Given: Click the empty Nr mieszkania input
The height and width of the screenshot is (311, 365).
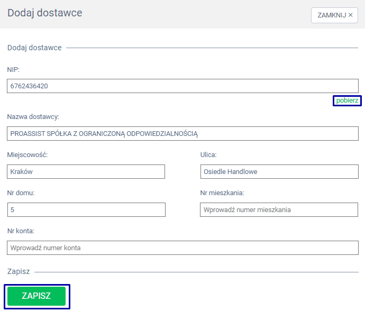Looking at the screenshot, I should pos(279,210).
